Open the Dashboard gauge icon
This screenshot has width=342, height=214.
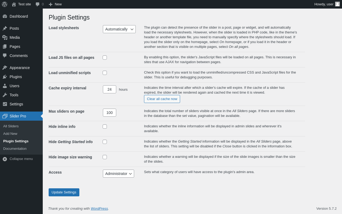point(5,16)
